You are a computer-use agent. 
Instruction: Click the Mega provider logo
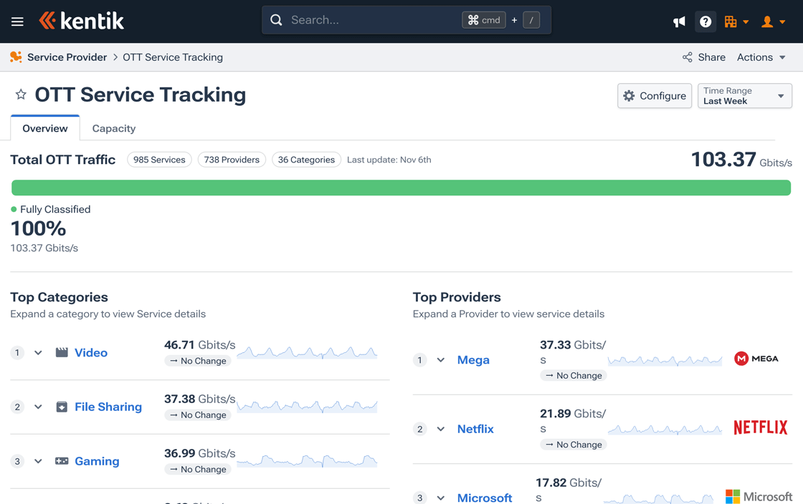(756, 358)
